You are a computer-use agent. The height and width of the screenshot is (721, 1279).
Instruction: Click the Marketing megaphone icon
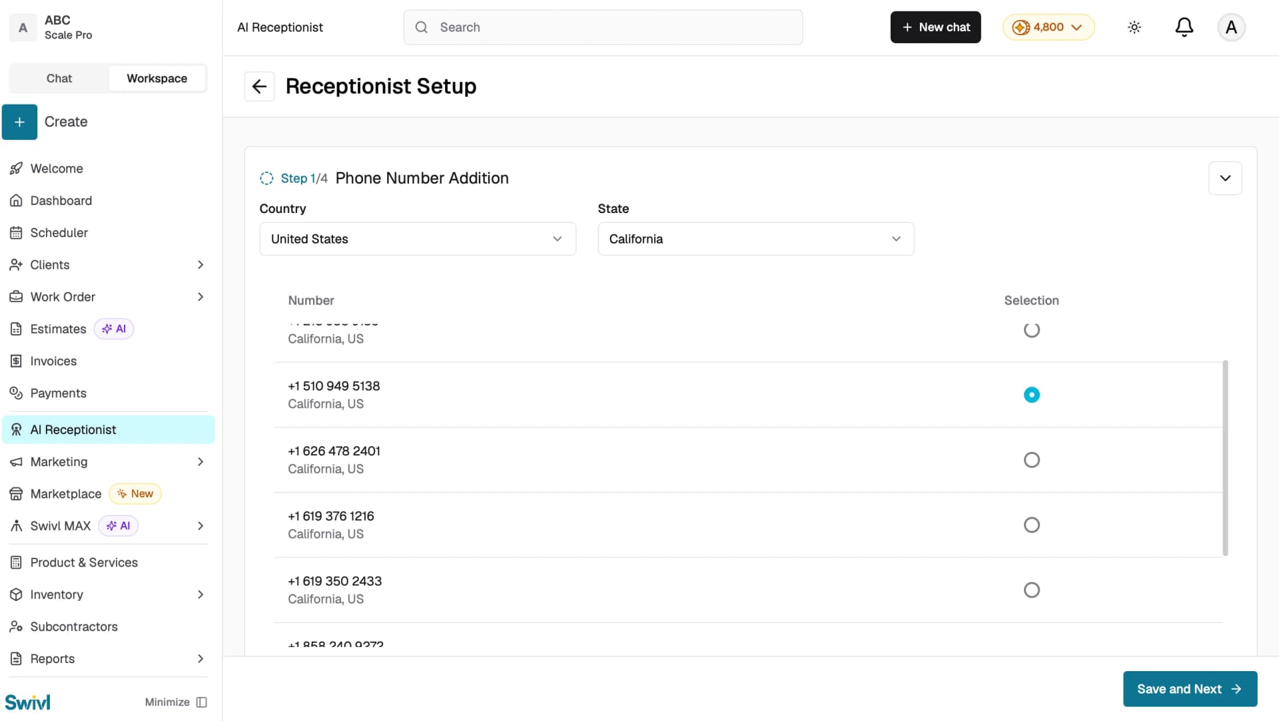tap(16, 461)
